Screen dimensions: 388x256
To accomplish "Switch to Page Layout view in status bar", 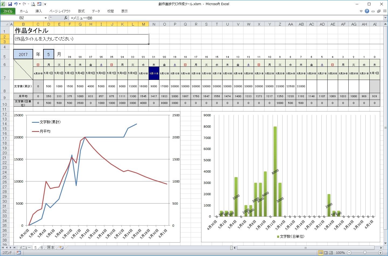I will [x=326, y=253].
